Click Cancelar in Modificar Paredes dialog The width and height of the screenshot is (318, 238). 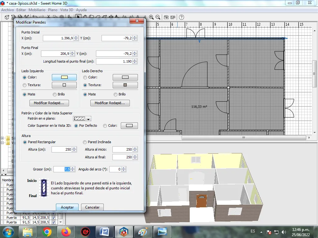[x=92, y=207]
